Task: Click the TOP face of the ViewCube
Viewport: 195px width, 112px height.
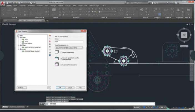Action: 184,35
